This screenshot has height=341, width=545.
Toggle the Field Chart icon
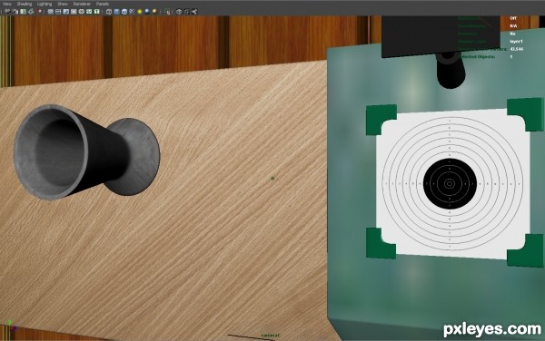(x=82, y=12)
